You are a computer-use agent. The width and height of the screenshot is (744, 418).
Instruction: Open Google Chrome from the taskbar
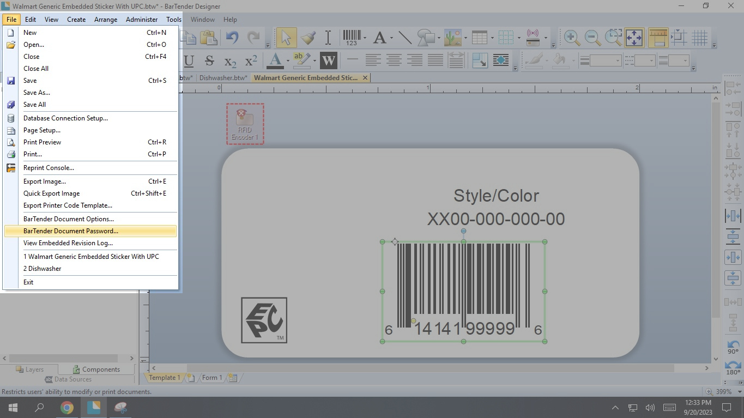click(67, 407)
